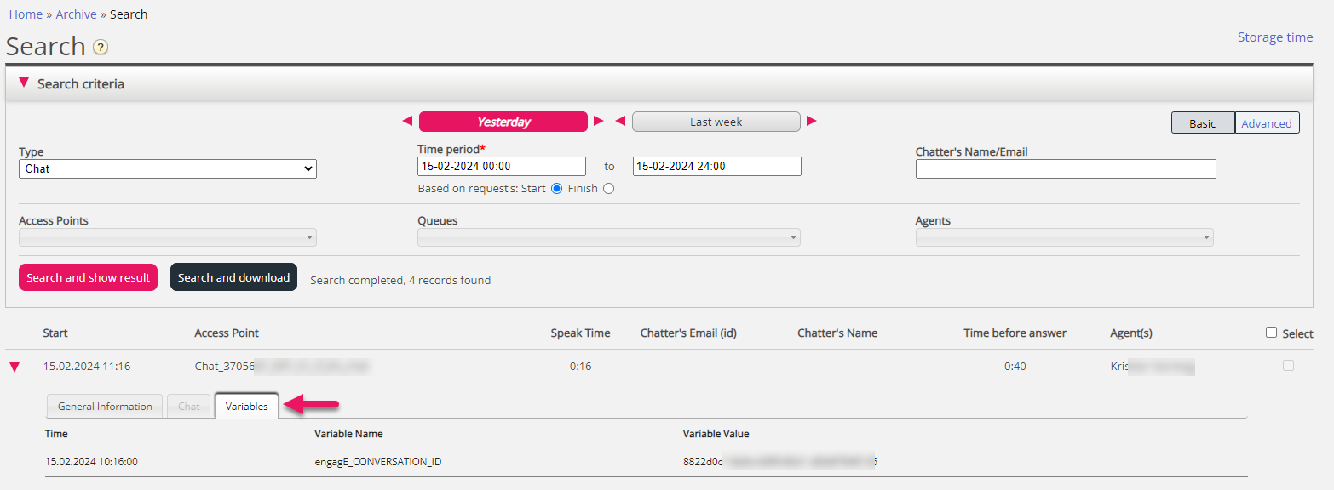Open the Agents dropdown
Image resolution: width=1334 pixels, height=490 pixels.
[1064, 237]
